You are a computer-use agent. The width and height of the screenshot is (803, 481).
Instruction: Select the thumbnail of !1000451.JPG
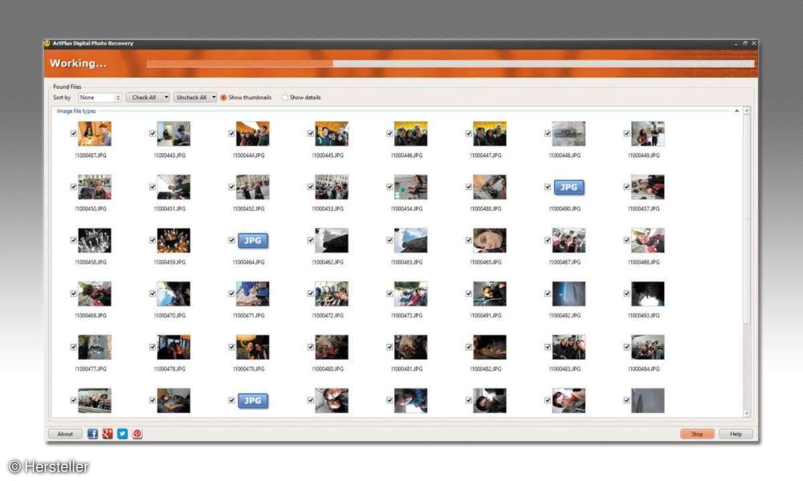[174, 187]
